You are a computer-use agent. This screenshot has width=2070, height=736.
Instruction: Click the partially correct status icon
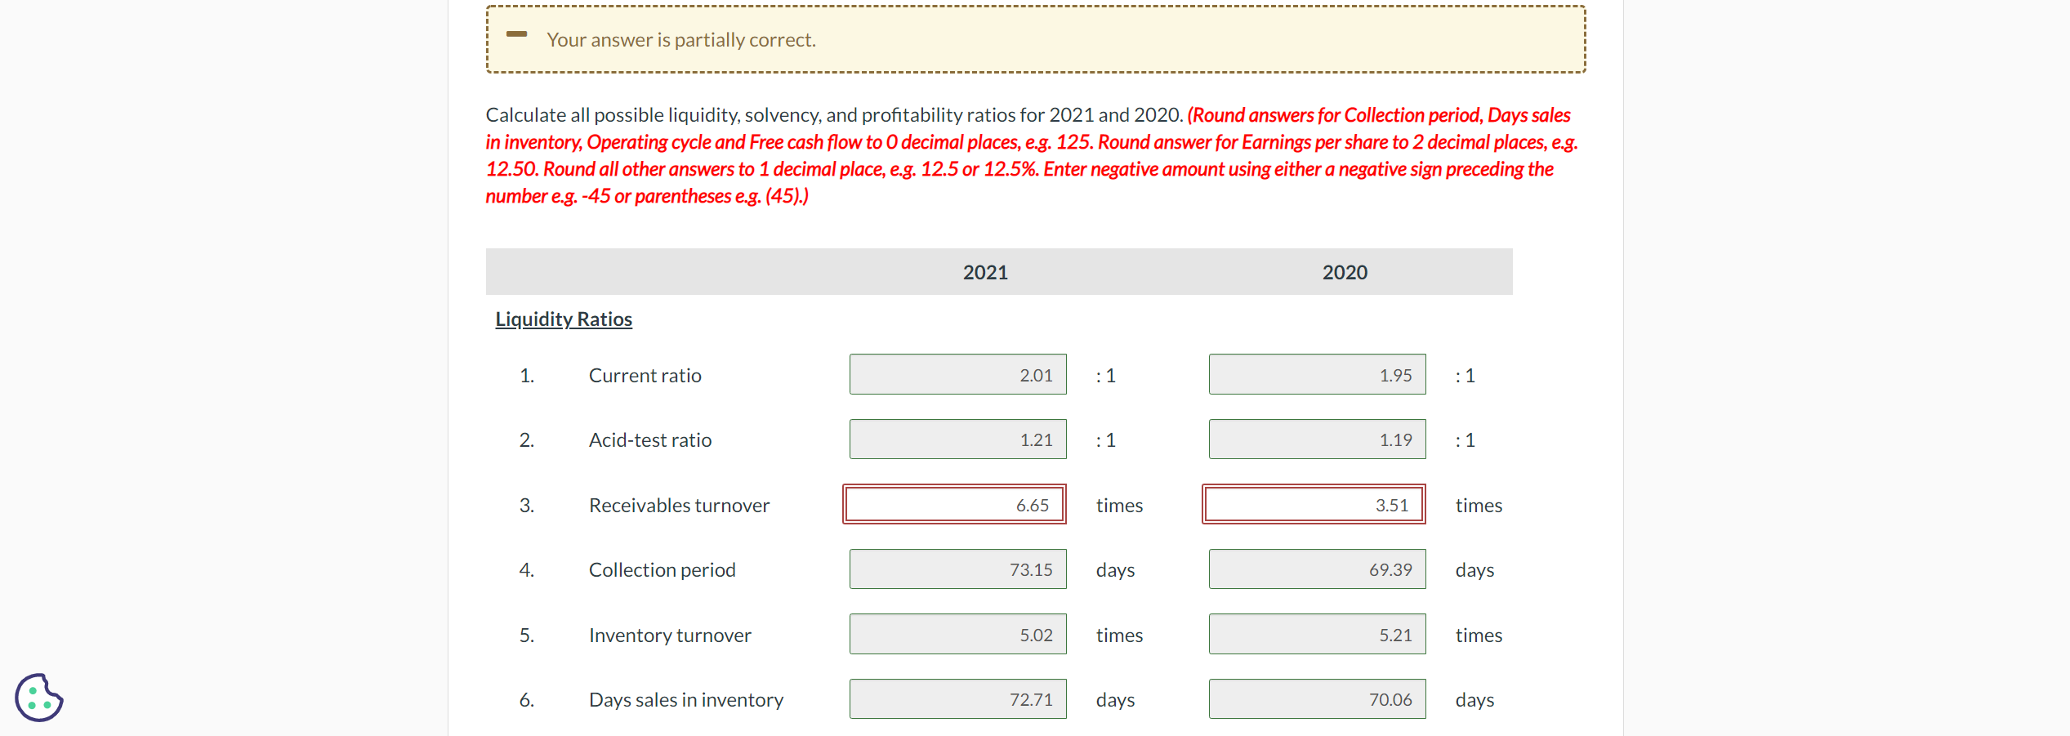[x=517, y=35]
